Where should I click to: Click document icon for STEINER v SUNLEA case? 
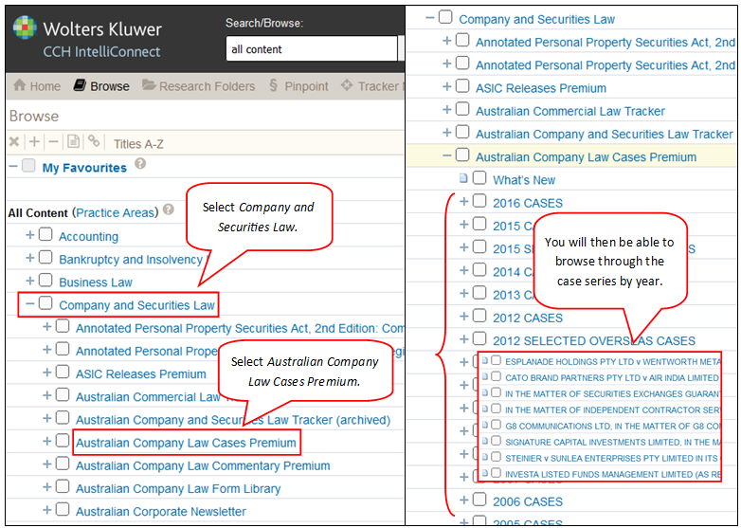point(485,458)
